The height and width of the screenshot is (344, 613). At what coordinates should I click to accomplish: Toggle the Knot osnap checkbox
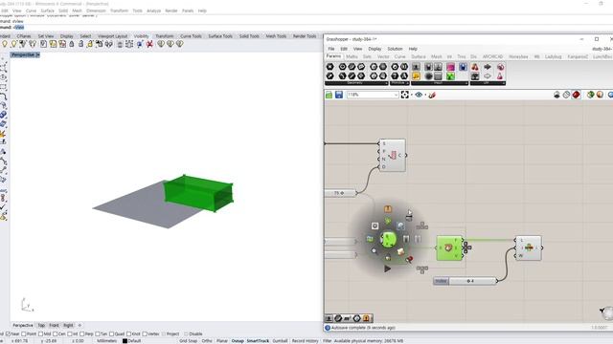(129, 334)
